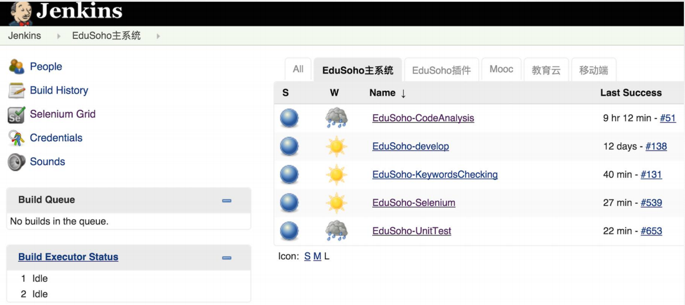Select the EduSoho主系统 tab
This screenshot has width=685, height=305.
point(358,70)
